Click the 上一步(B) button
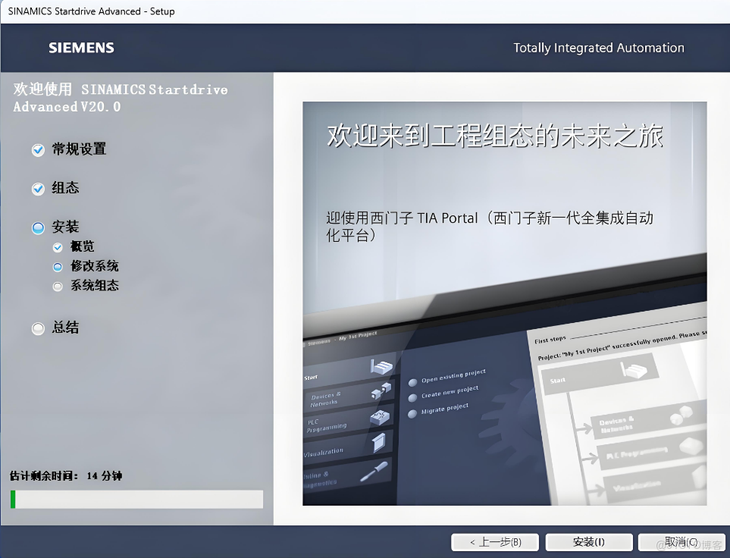The width and height of the screenshot is (730, 558). (x=494, y=541)
